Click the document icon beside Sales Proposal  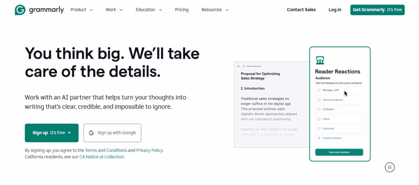point(243,66)
